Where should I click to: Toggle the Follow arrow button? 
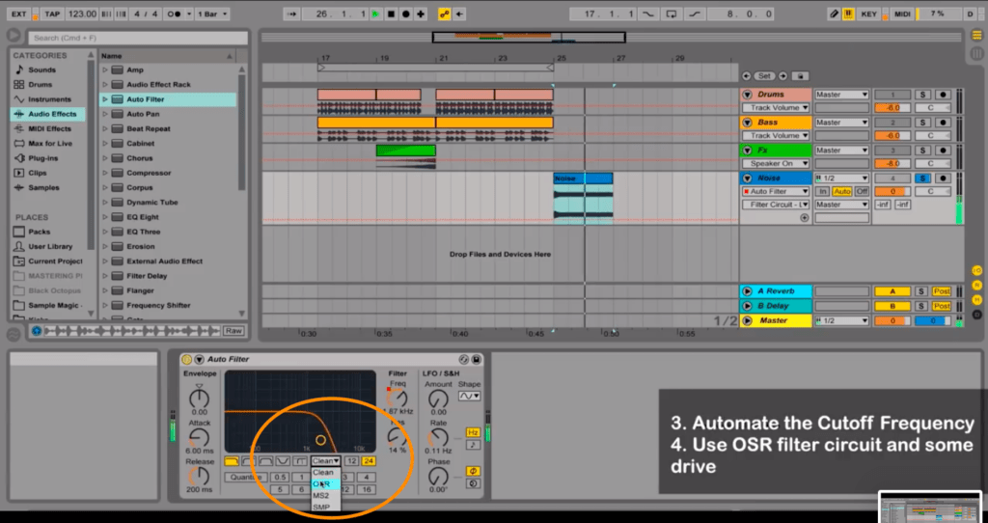(x=291, y=14)
